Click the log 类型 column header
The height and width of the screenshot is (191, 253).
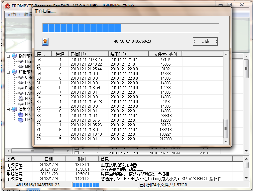pos(19,159)
